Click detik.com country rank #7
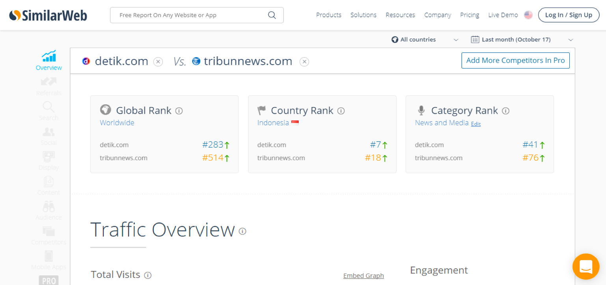Image resolution: width=606 pixels, height=285 pixels. [375, 145]
